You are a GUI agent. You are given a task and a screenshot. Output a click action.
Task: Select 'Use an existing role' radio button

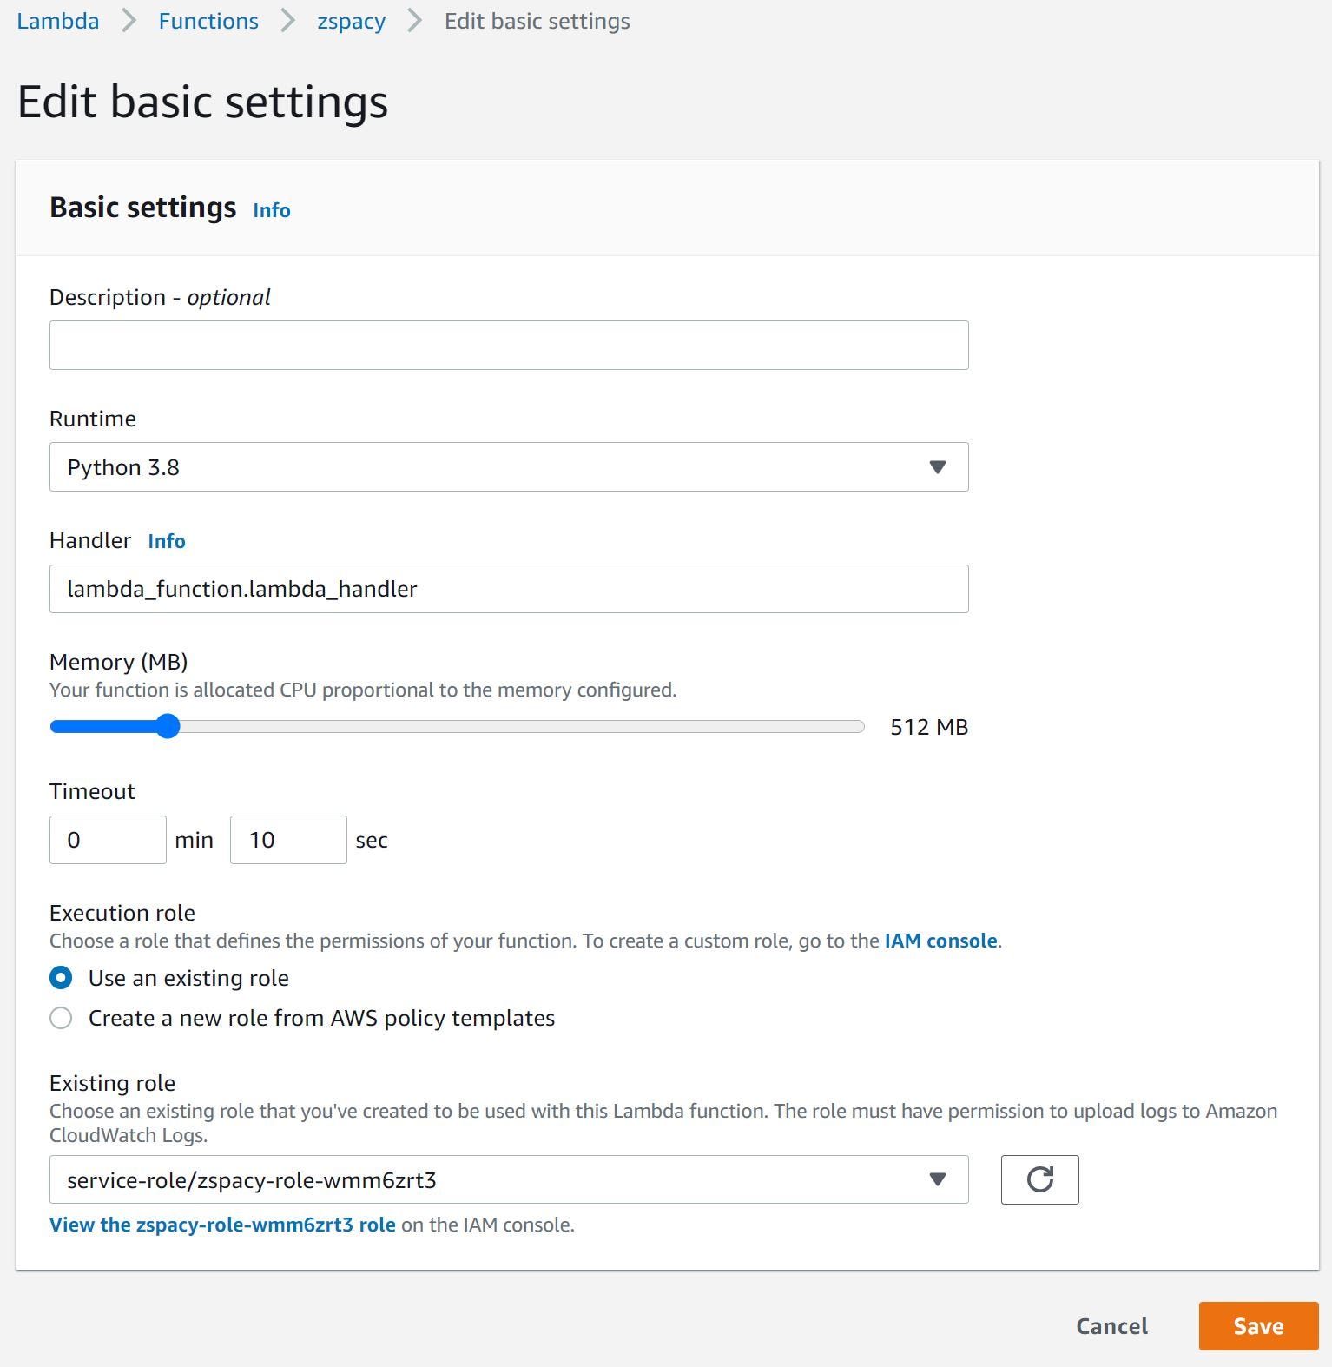pos(61,978)
